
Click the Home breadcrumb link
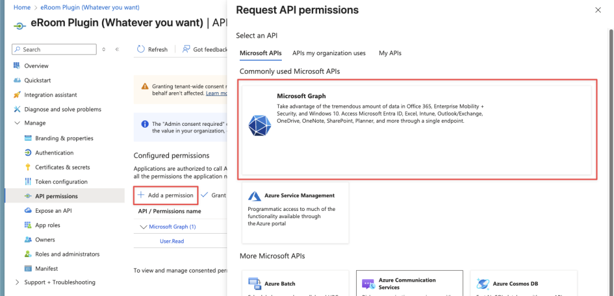click(x=22, y=7)
